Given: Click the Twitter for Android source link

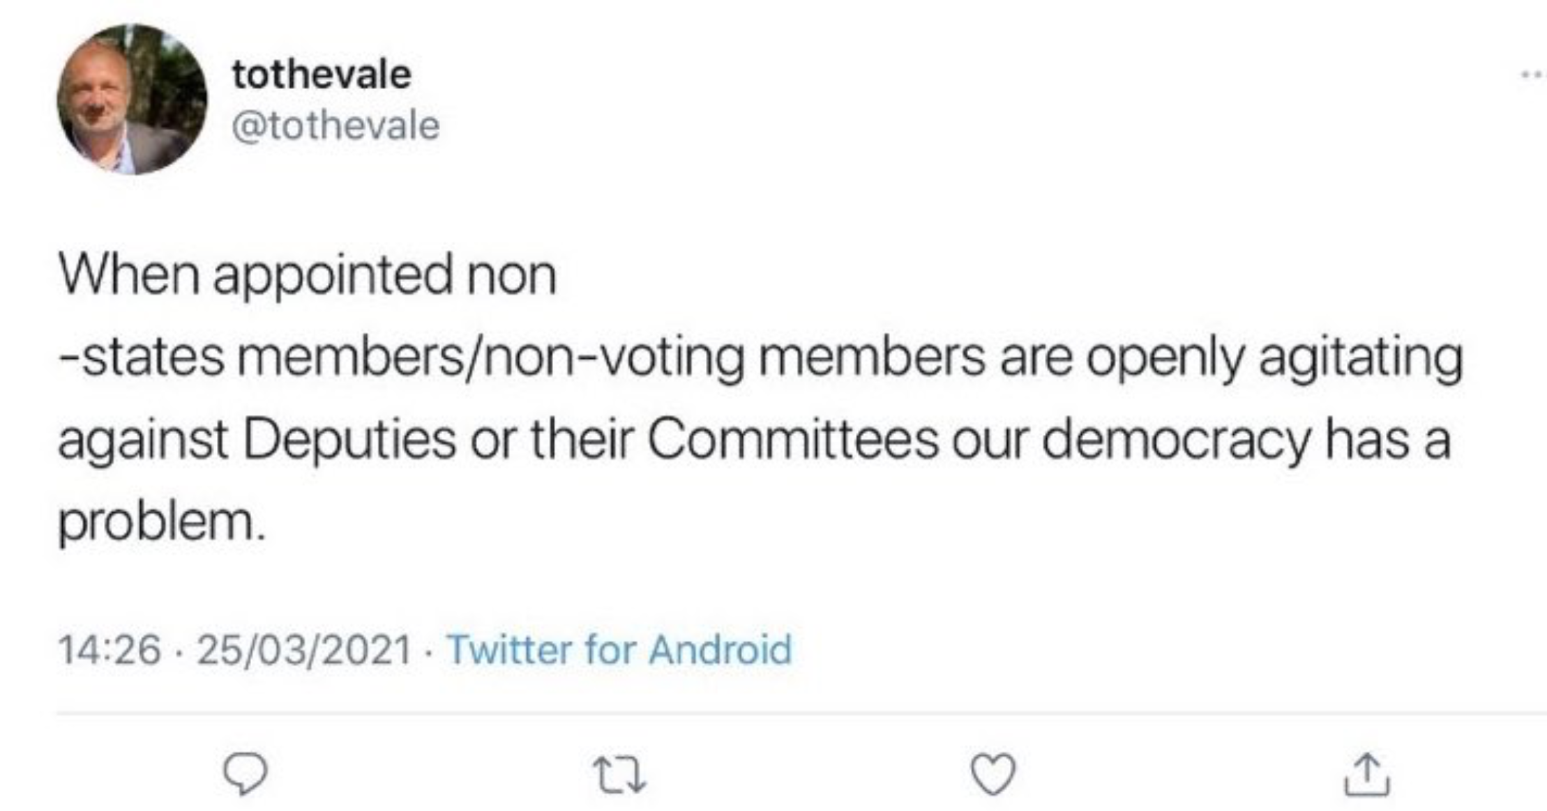Looking at the screenshot, I should point(619,649).
